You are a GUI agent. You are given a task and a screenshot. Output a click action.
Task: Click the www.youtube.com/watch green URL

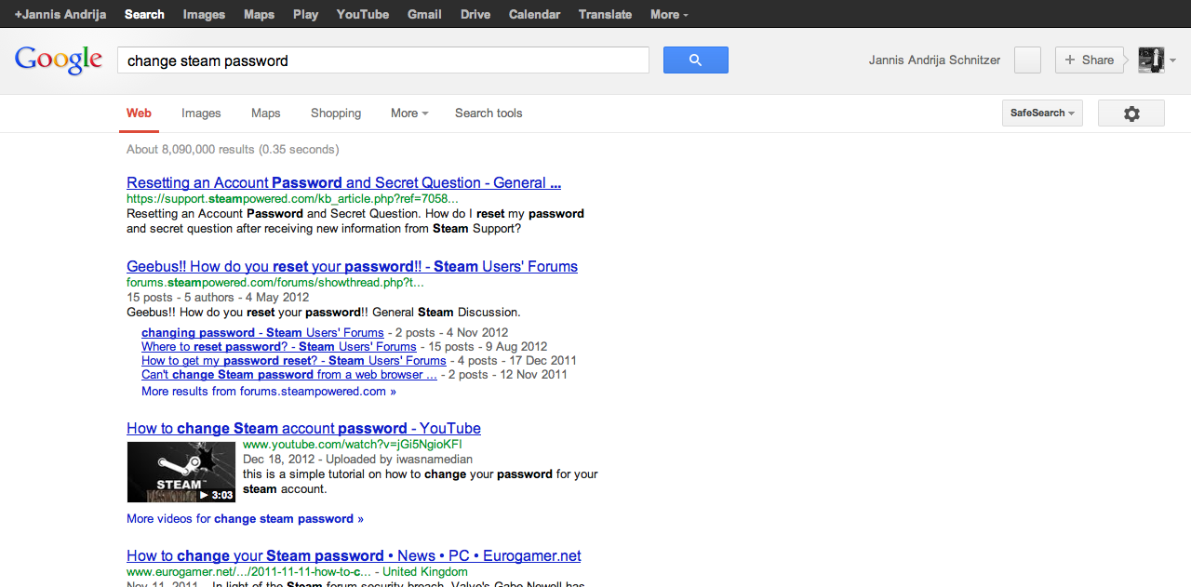(x=352, y=445)
